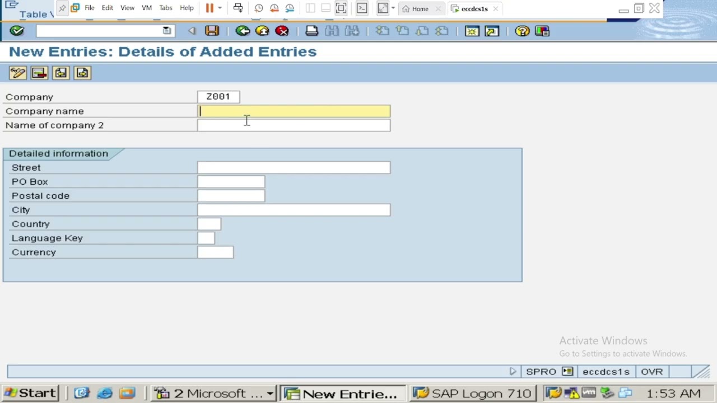
Task: Click the Company name input field
Action: coord(294,111)
